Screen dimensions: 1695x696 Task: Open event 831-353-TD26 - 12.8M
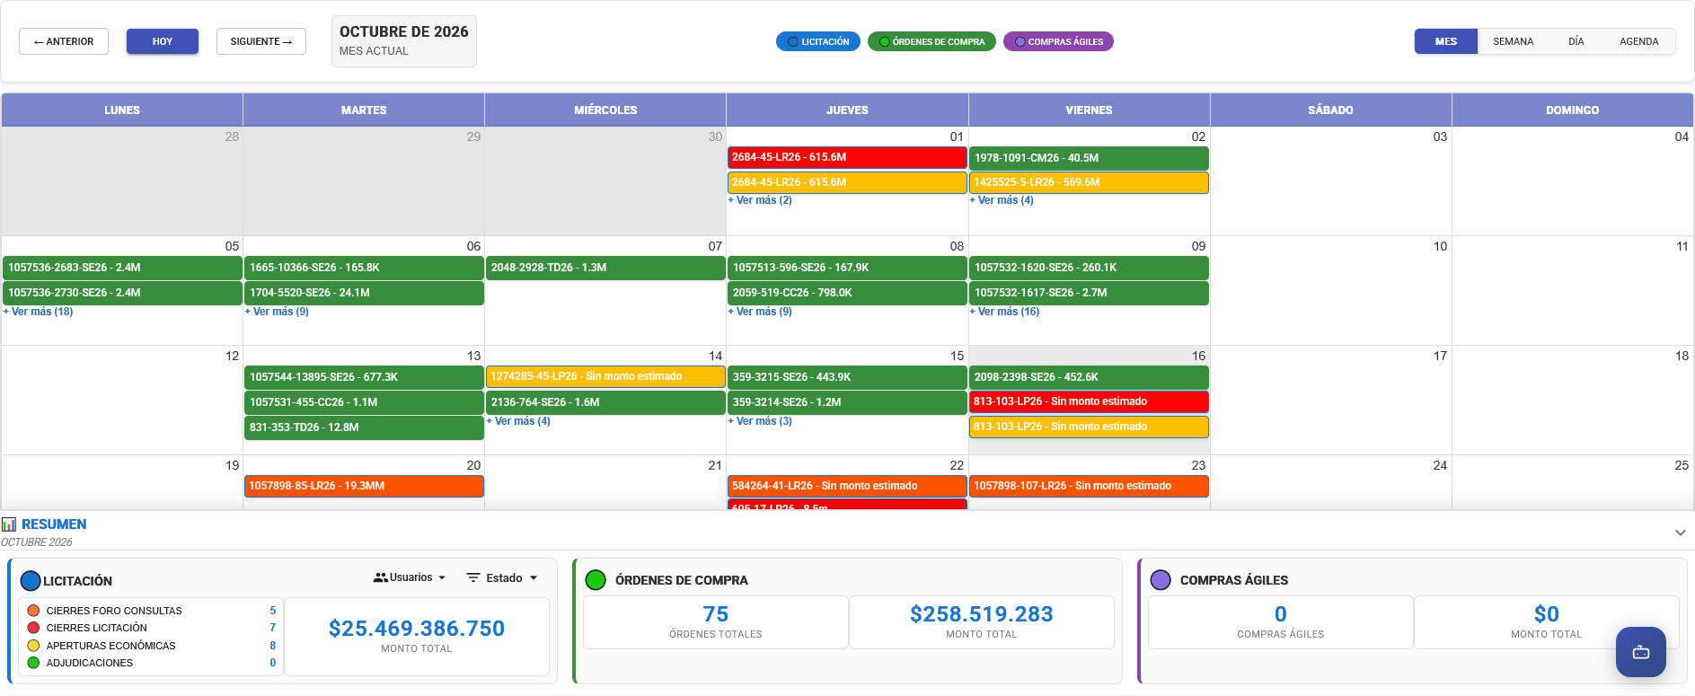pyautogui.click(x=364, y=427)
